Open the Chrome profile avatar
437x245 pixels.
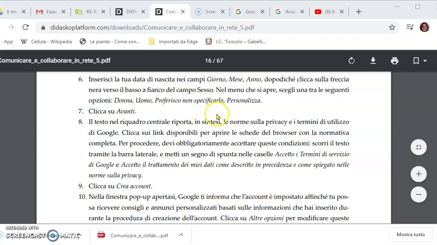click(424, 28)
